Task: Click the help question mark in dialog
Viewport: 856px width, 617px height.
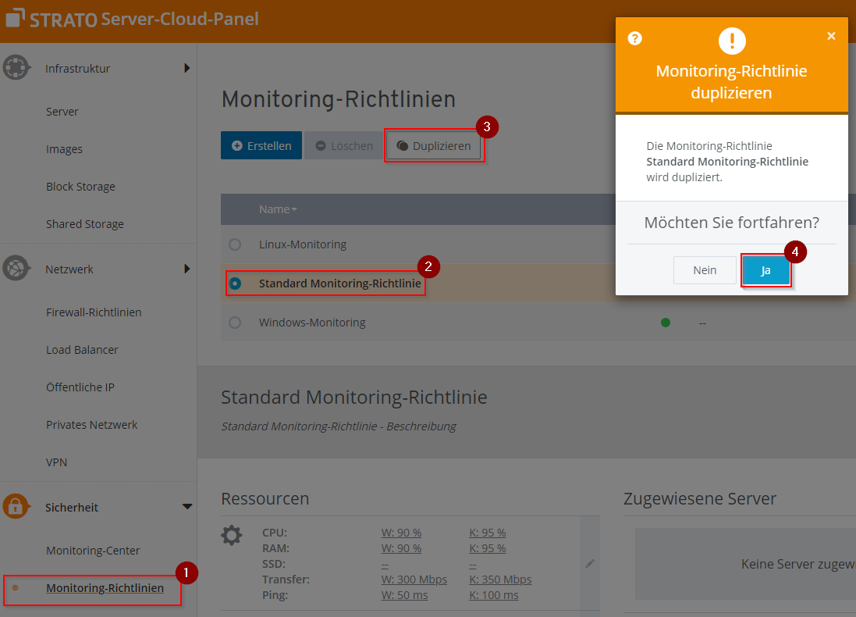Action: point(635,38)
